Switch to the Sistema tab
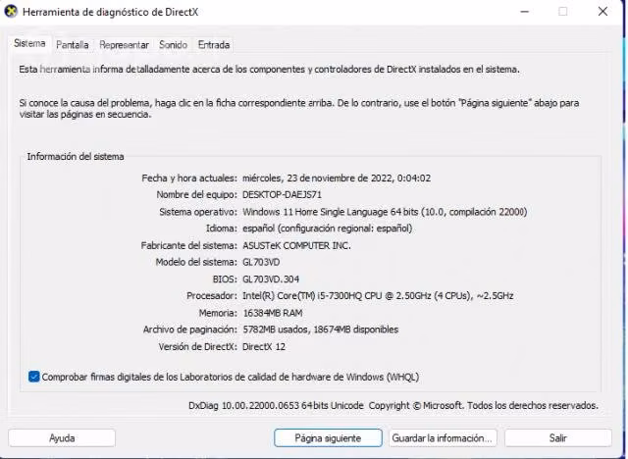 (29, 43)
